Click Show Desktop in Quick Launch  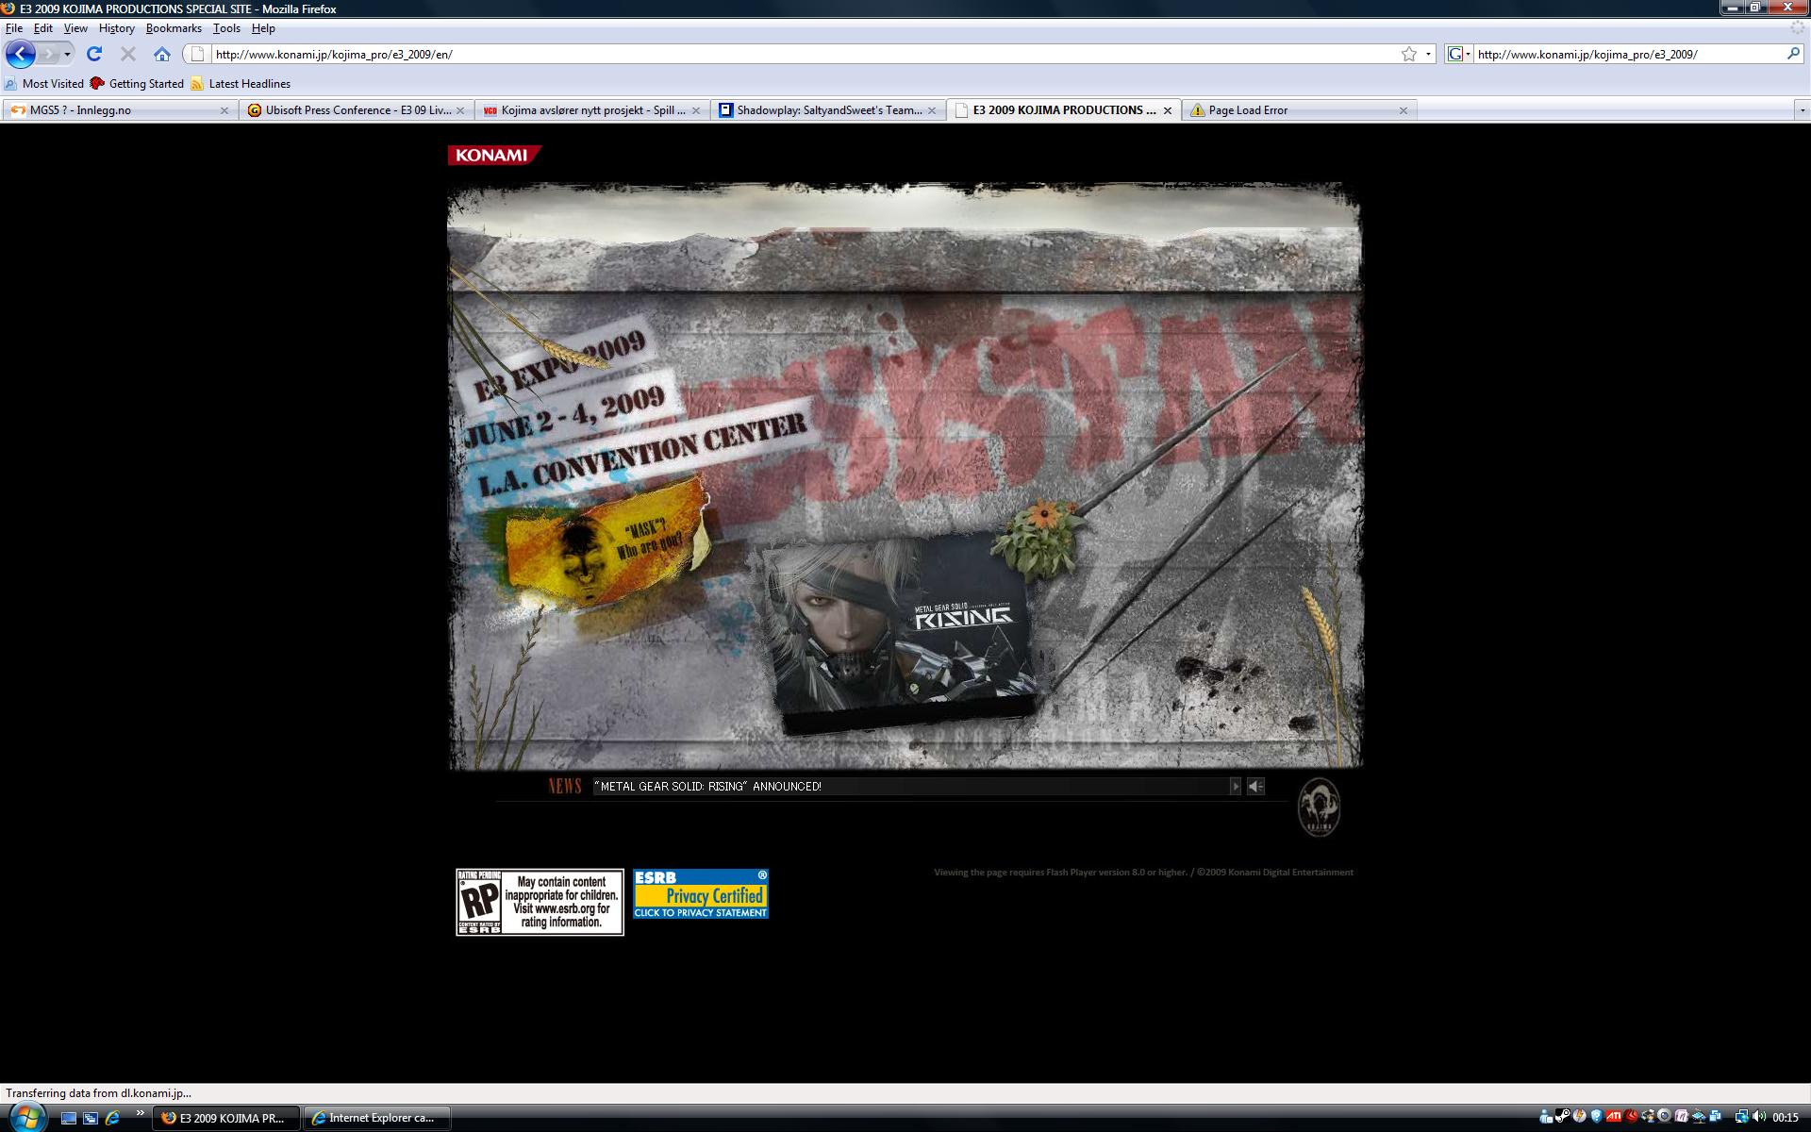coord(68,1118)
